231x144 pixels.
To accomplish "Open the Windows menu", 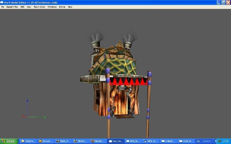I will [52, 7].
